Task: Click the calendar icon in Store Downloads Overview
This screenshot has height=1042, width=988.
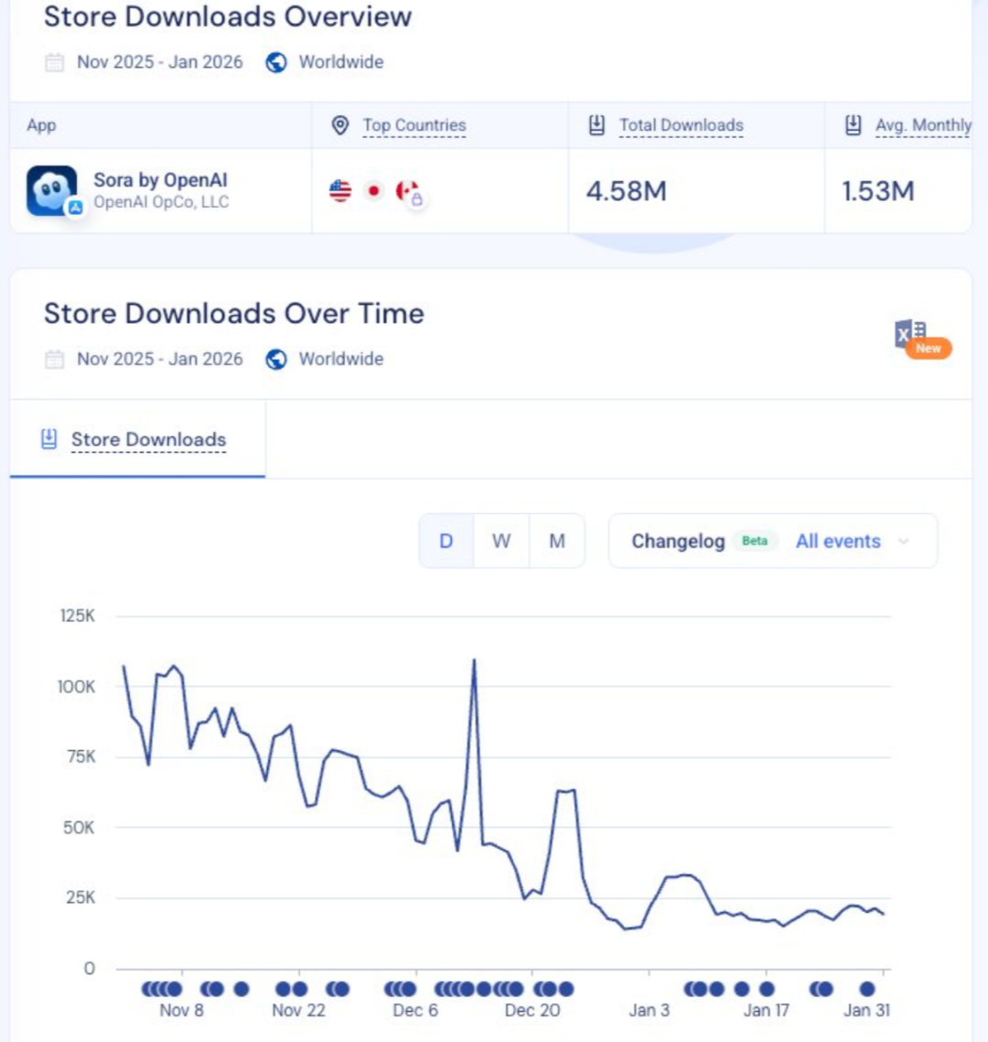Action: [55, 62]
